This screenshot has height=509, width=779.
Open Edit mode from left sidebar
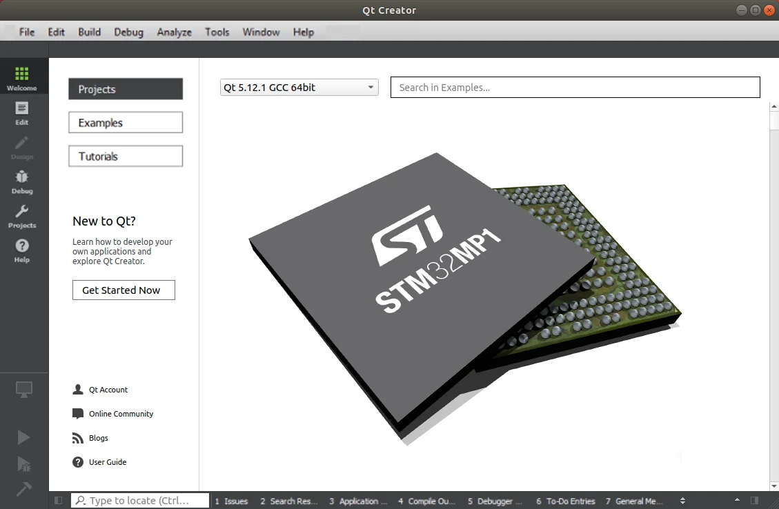(x=22, y=113)
